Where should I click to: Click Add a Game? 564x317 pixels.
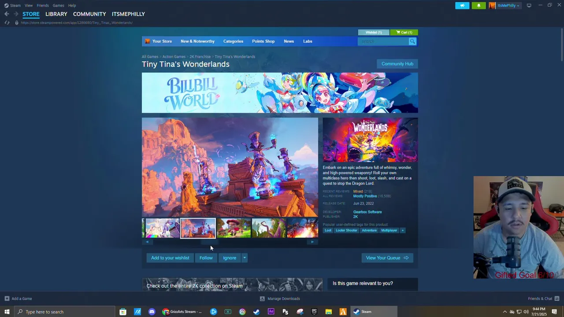tap(18, 299)
